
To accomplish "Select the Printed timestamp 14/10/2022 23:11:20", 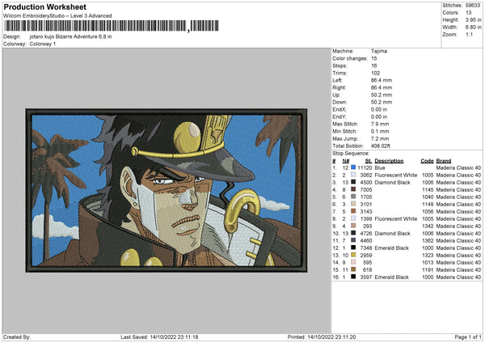I will click(331, 337).
